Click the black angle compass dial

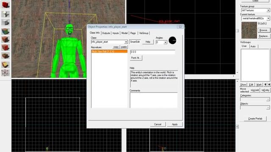point(172,41)
